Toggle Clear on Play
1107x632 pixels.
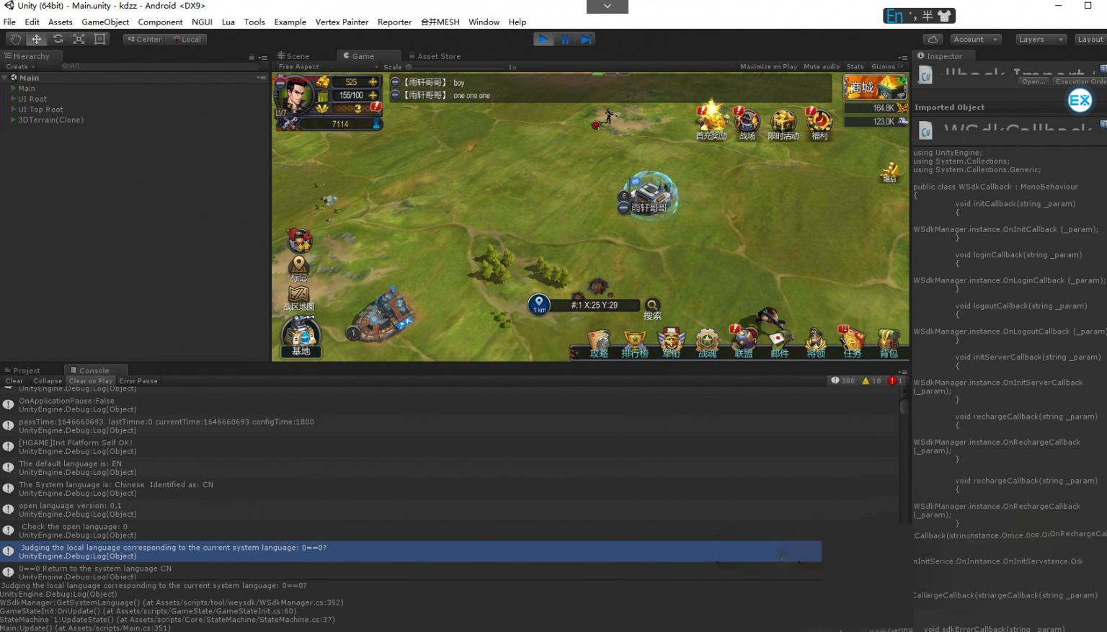click(91, 380)
